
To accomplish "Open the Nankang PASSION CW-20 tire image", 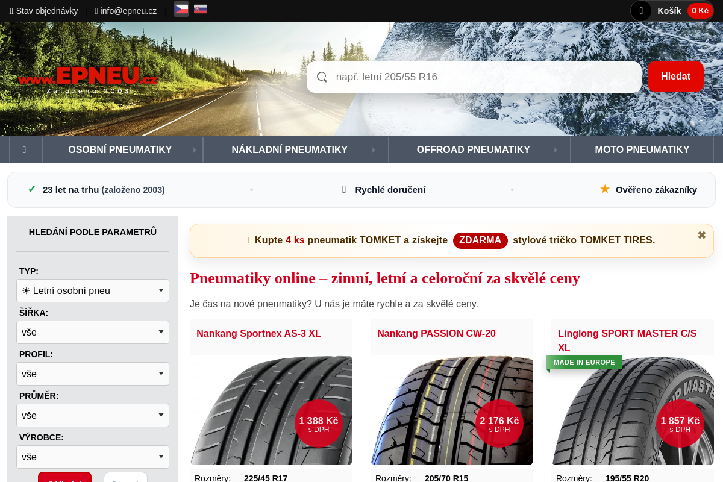I will point(452,410).
